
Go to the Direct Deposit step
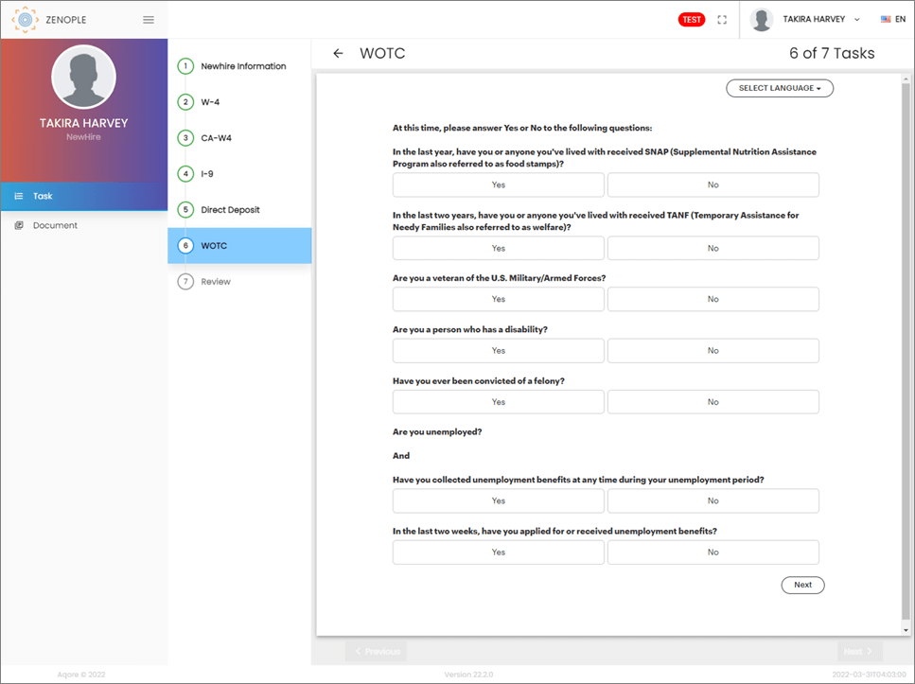coord(230,210)
